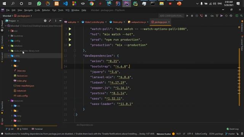Open Git show history clock icon
244x137 pixels.
[226, 16]
